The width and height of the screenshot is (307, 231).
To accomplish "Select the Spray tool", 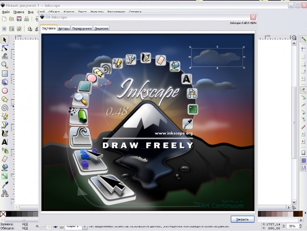I will (x=5, y=150).
